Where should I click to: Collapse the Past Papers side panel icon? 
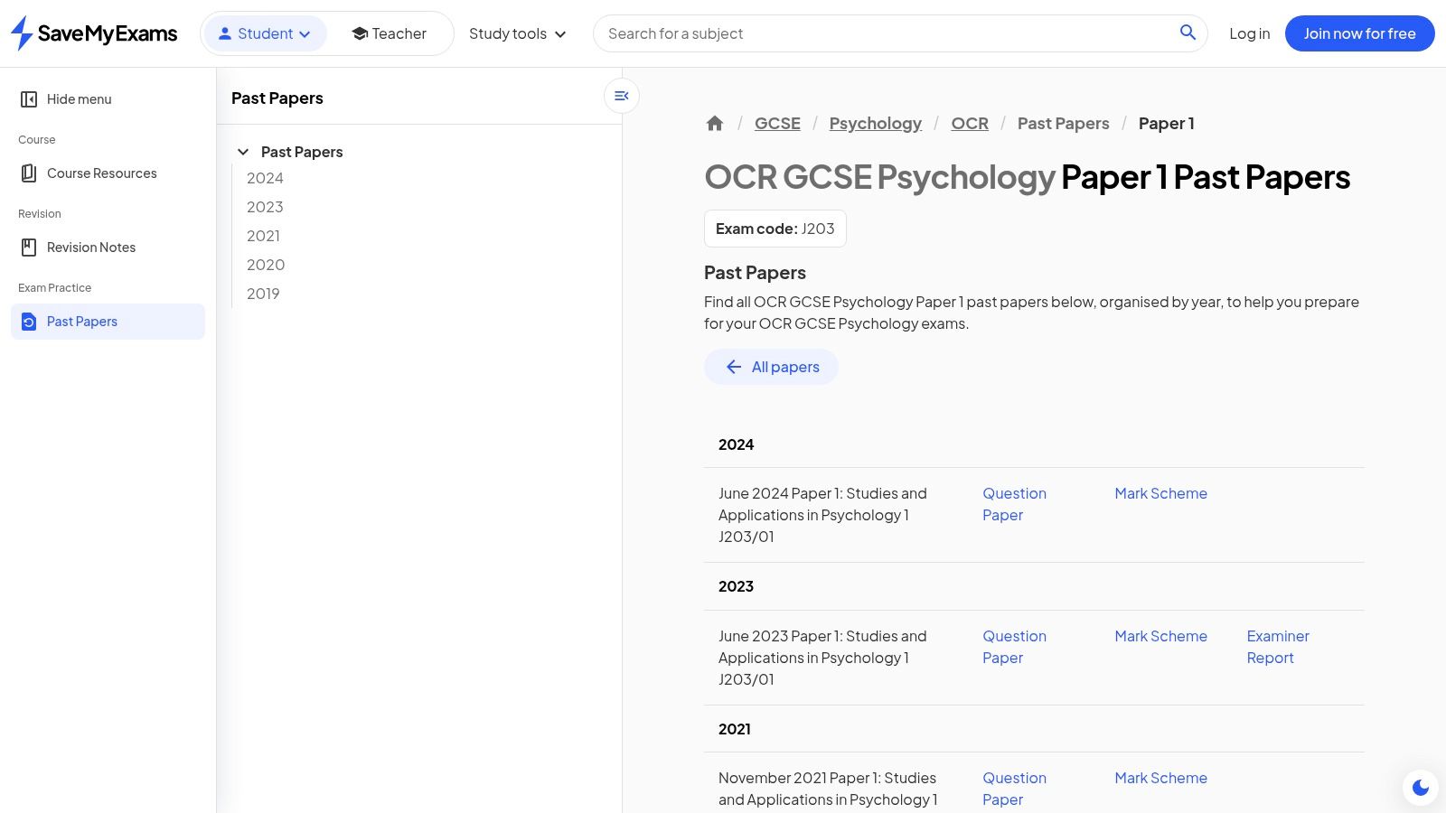pos(622,96)
